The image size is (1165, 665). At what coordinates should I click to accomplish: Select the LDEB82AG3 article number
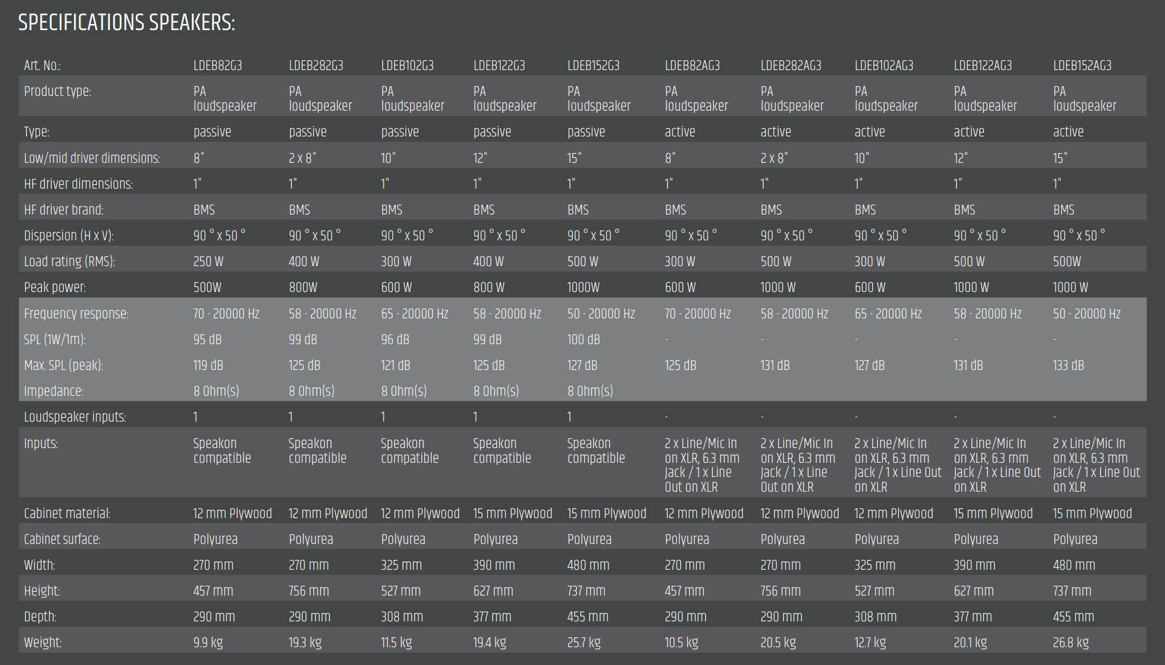click(692, 66)
